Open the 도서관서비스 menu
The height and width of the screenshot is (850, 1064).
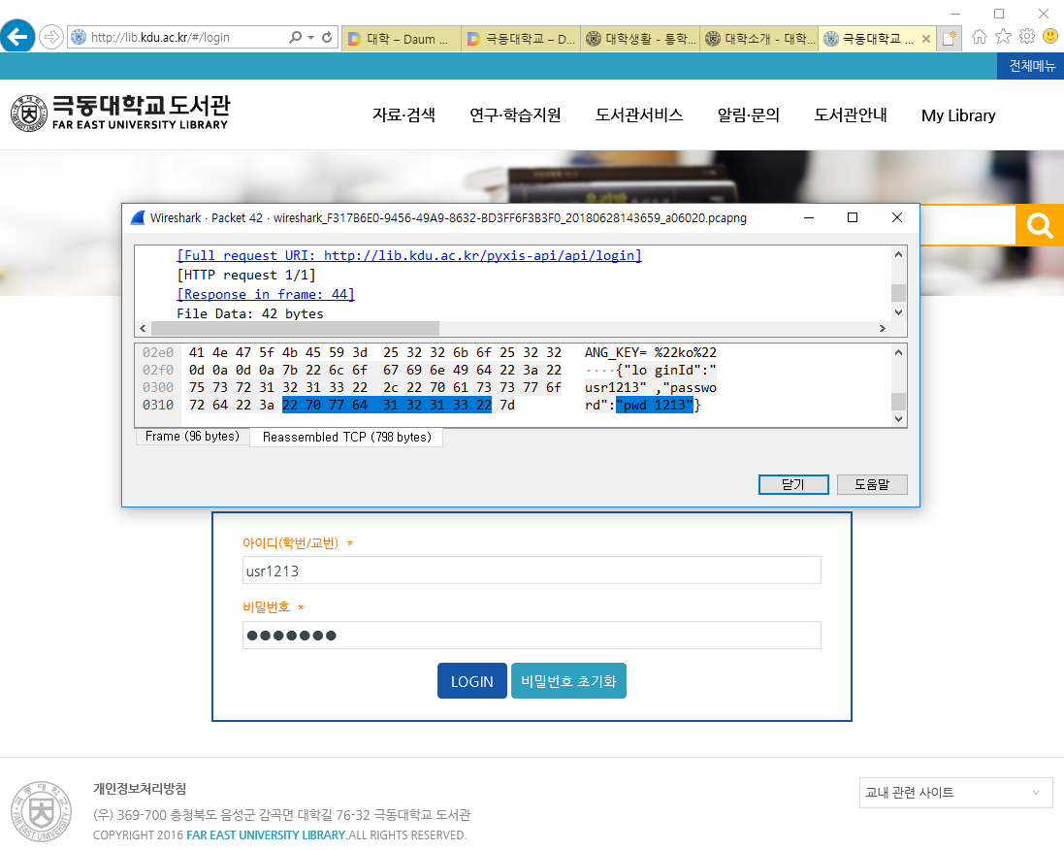click(x=638, y=115)
